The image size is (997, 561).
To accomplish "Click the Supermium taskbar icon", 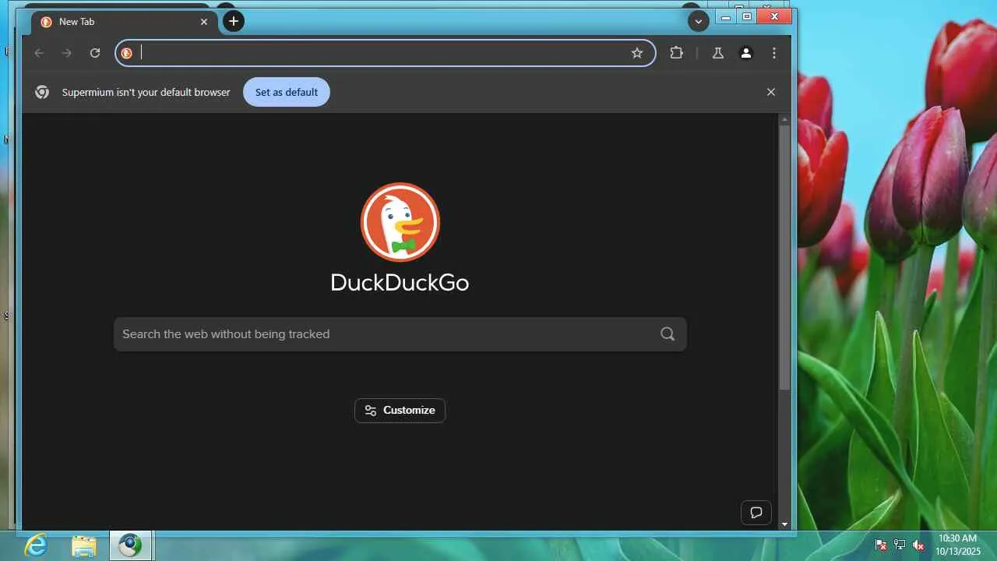I will click(x=131, y=545).
